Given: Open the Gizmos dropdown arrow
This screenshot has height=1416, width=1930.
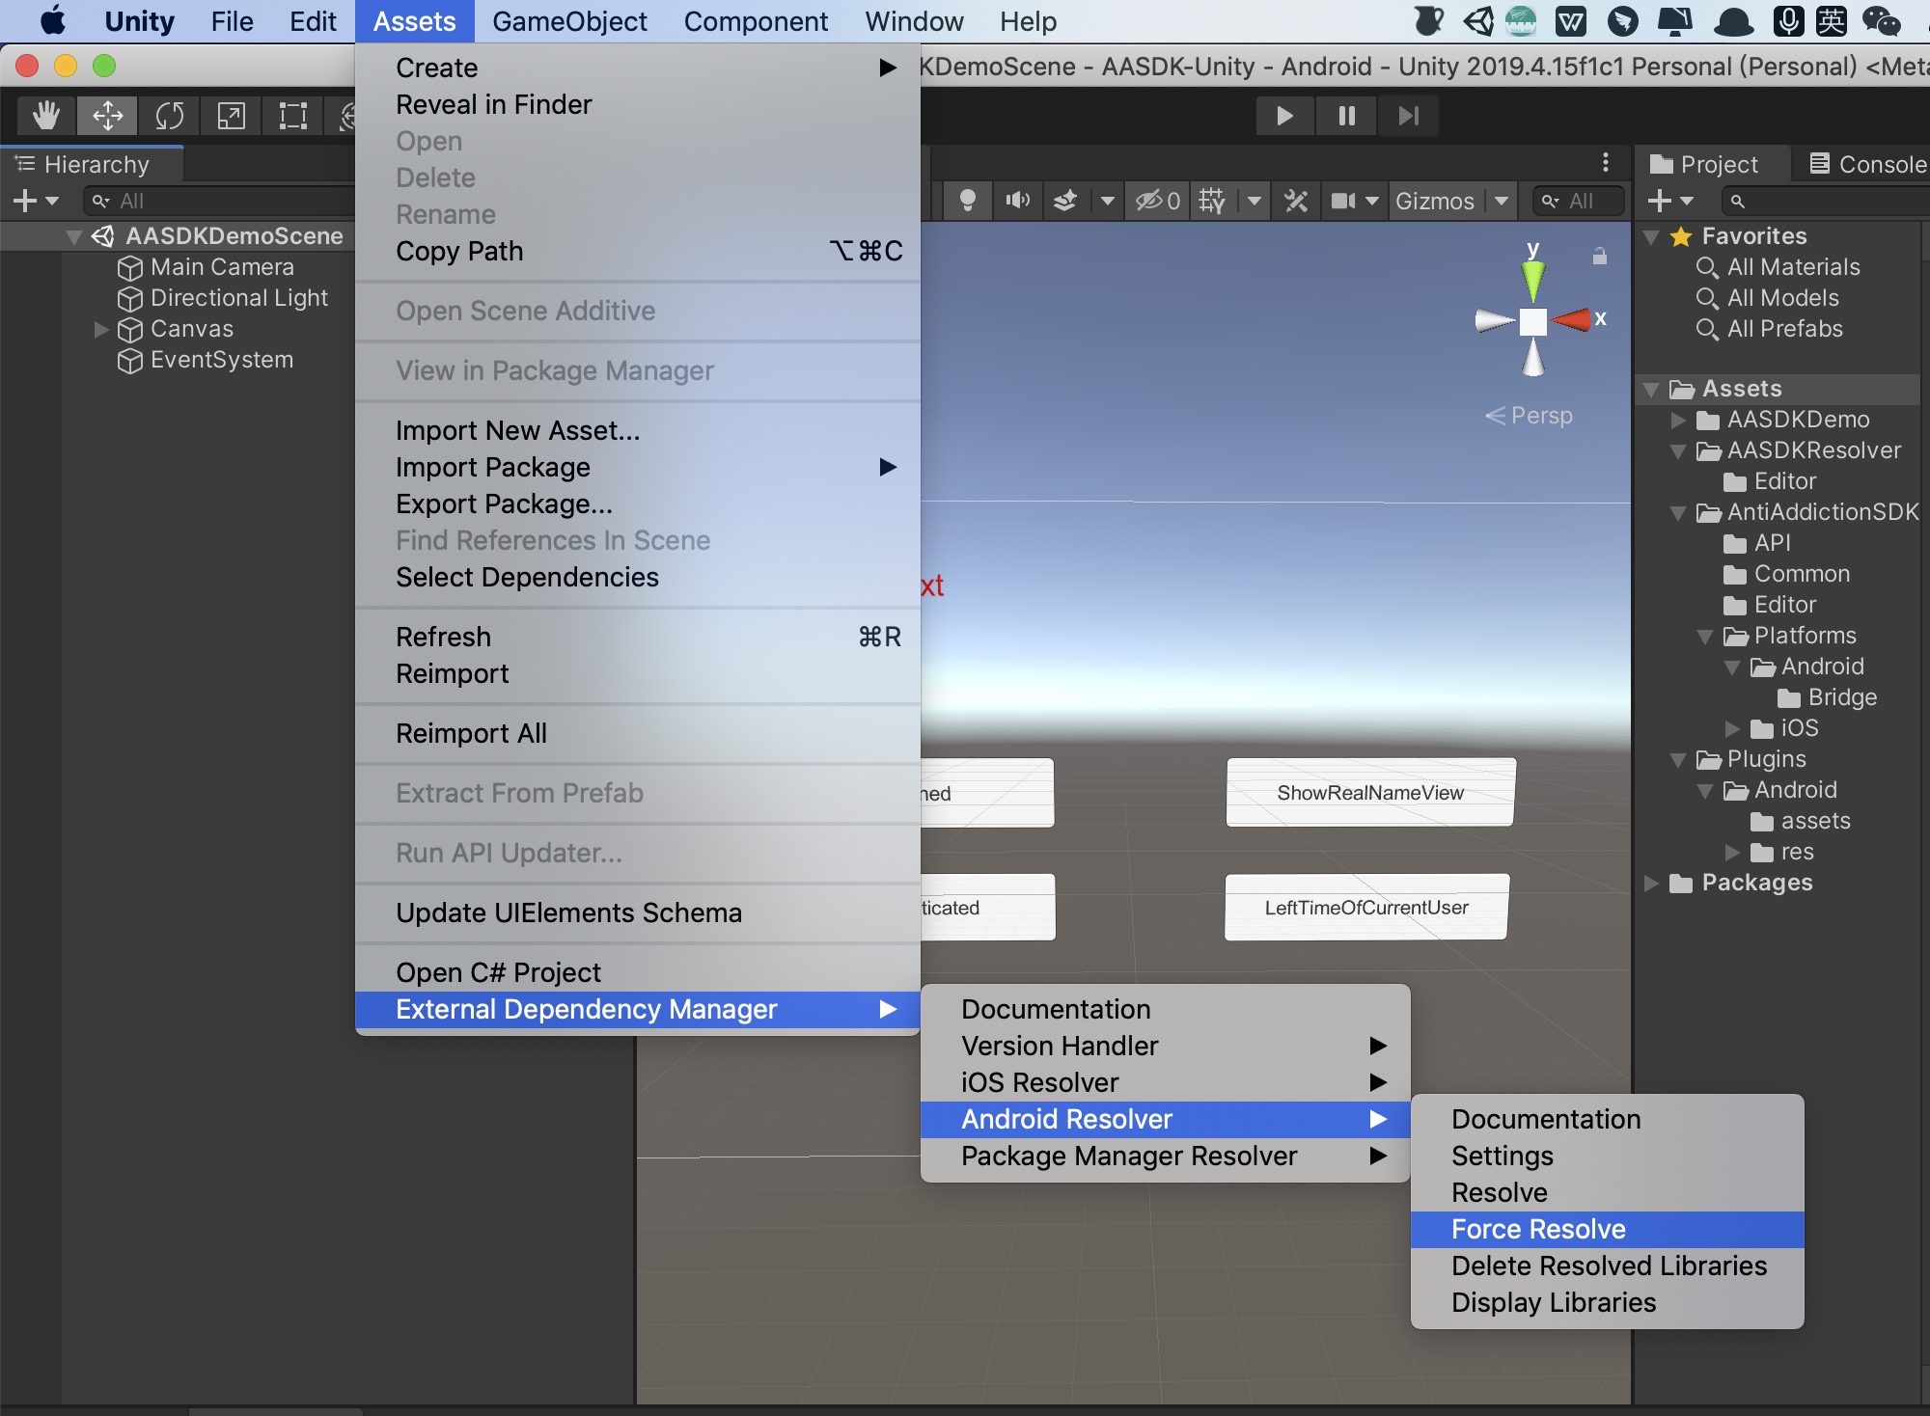Looking at the screenshot, I should click(x=1502, y=201).
